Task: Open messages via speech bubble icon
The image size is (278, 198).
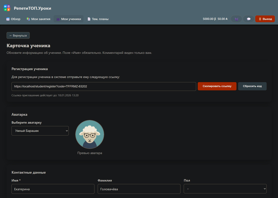Action: 249,19
